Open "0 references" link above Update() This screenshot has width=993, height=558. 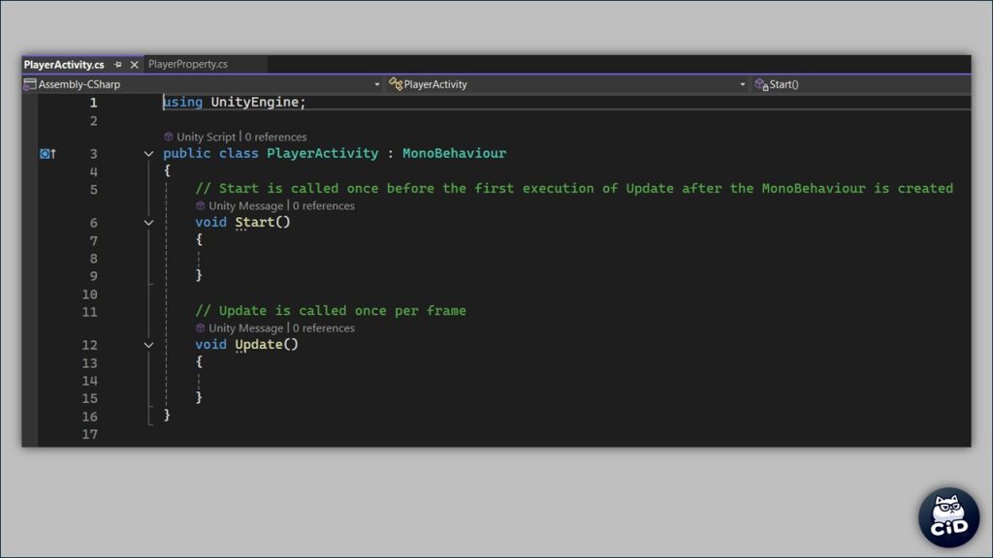tap(324, 328)
